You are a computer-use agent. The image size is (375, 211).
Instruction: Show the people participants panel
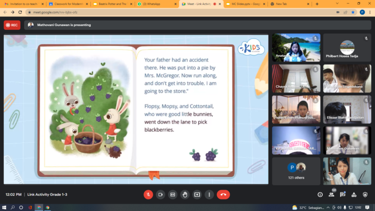332,194
